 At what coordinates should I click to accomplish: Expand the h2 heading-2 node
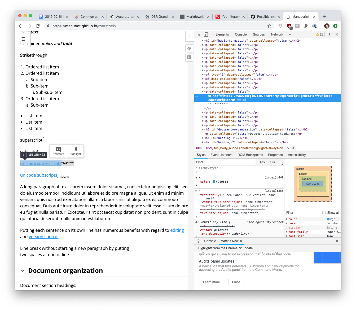click(203, 142)
